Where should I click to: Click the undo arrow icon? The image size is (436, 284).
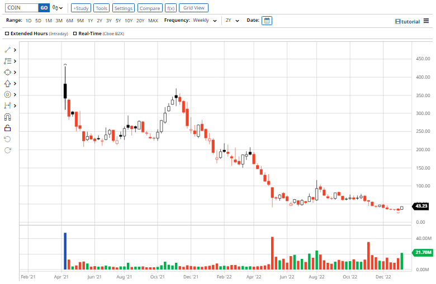tap(7, 139)
